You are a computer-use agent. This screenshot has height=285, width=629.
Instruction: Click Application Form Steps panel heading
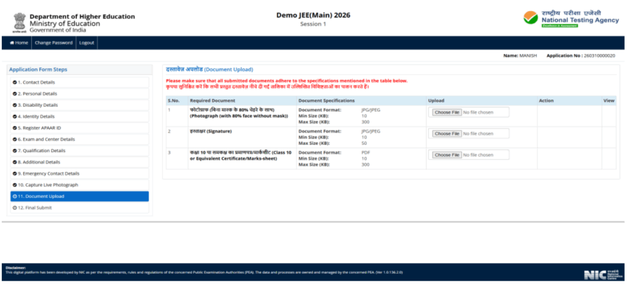point(38,69)
